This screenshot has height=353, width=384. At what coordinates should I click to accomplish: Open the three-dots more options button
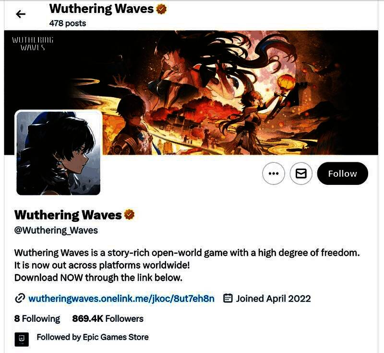click(273, 173)
